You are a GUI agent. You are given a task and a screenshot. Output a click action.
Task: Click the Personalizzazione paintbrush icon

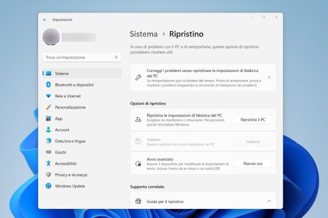48,107
